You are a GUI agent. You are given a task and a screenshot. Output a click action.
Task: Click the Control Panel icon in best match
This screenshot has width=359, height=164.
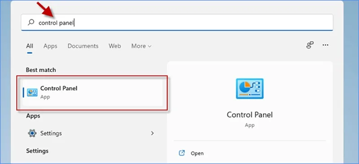click(x=32, y=92)
